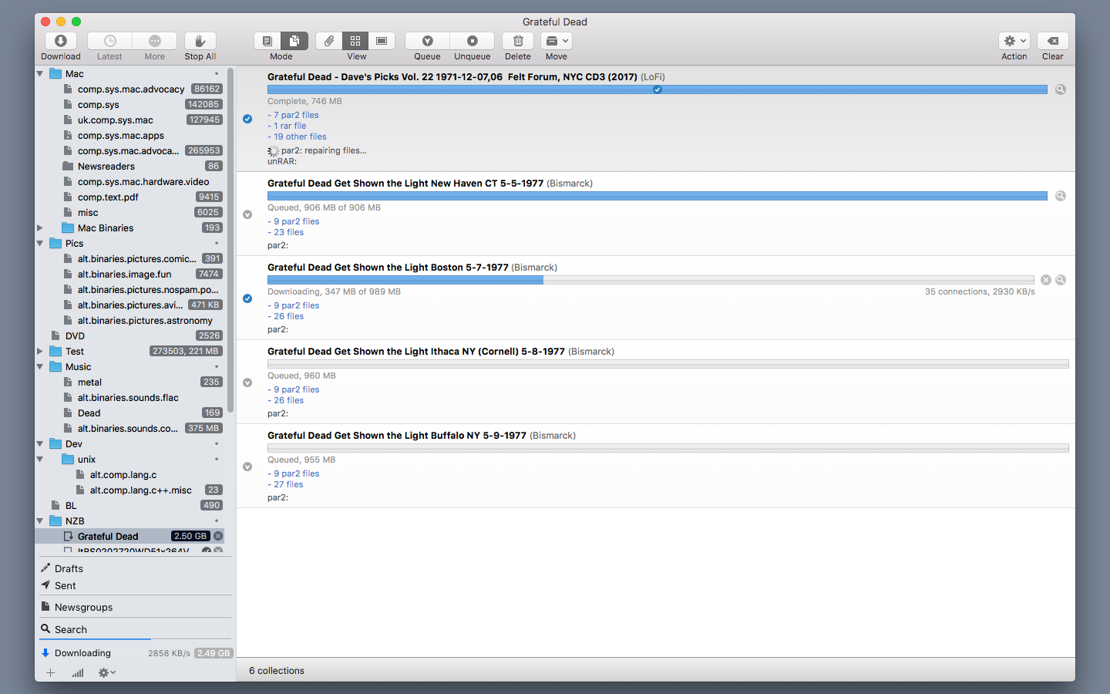This screenshot has height=694, width=1110.
Task: Toggle the queue check for Buffalo NY 5-9-1977
Action: 247,467
